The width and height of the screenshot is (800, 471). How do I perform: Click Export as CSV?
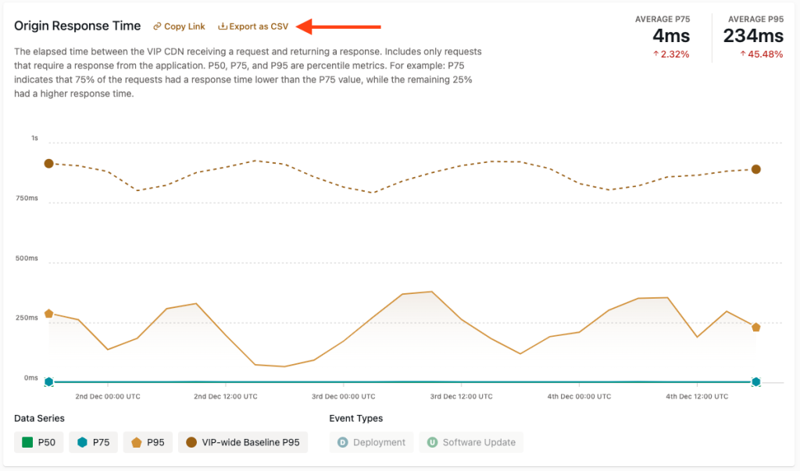(x=253, y=27)
